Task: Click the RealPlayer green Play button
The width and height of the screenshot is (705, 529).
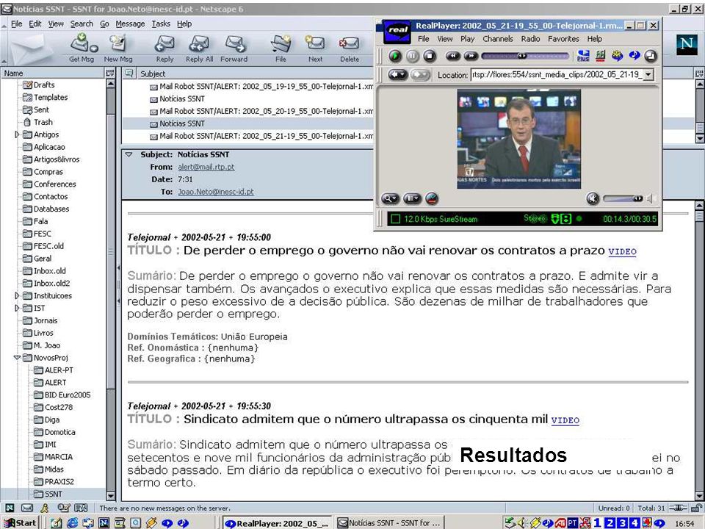Action: [x=395, y=57]
